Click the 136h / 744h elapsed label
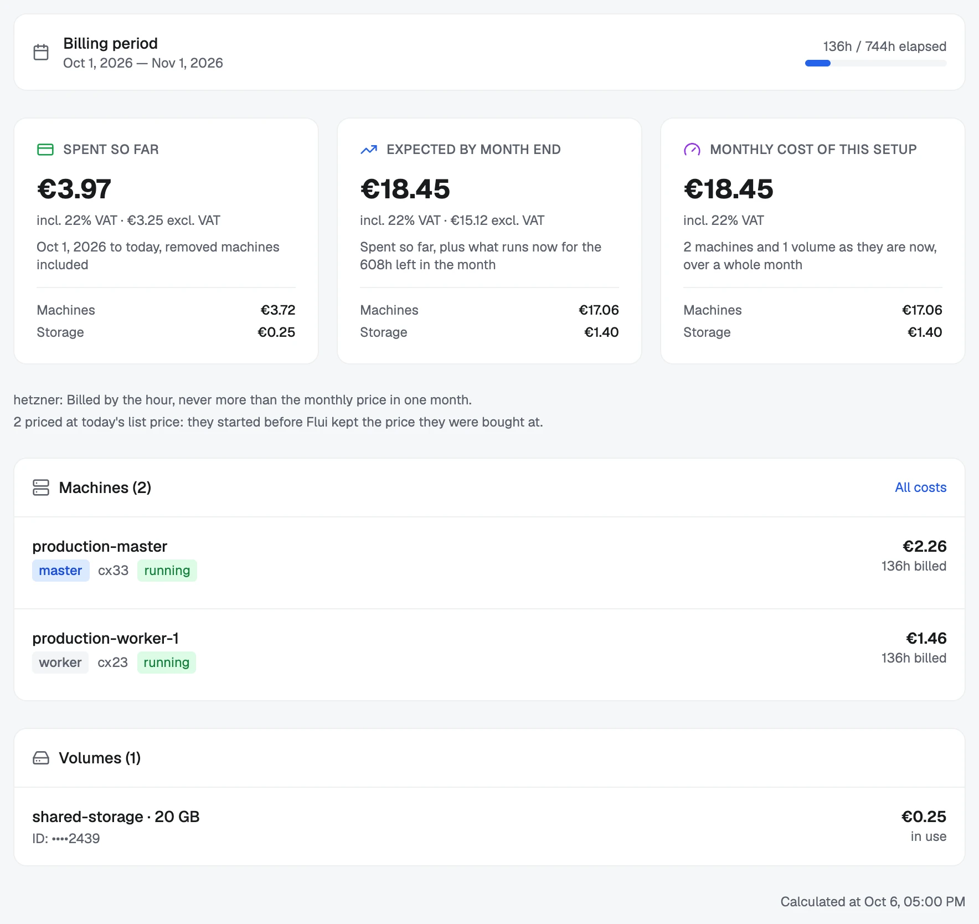Image resolution: width=979 pixels, height=924 pixels. [x=884, y=47]
